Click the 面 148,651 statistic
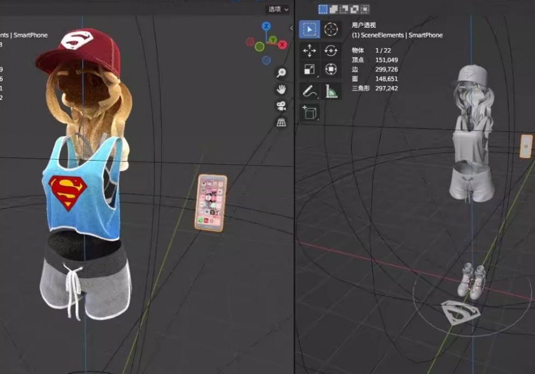535x374 pixels. coord(375,79)
